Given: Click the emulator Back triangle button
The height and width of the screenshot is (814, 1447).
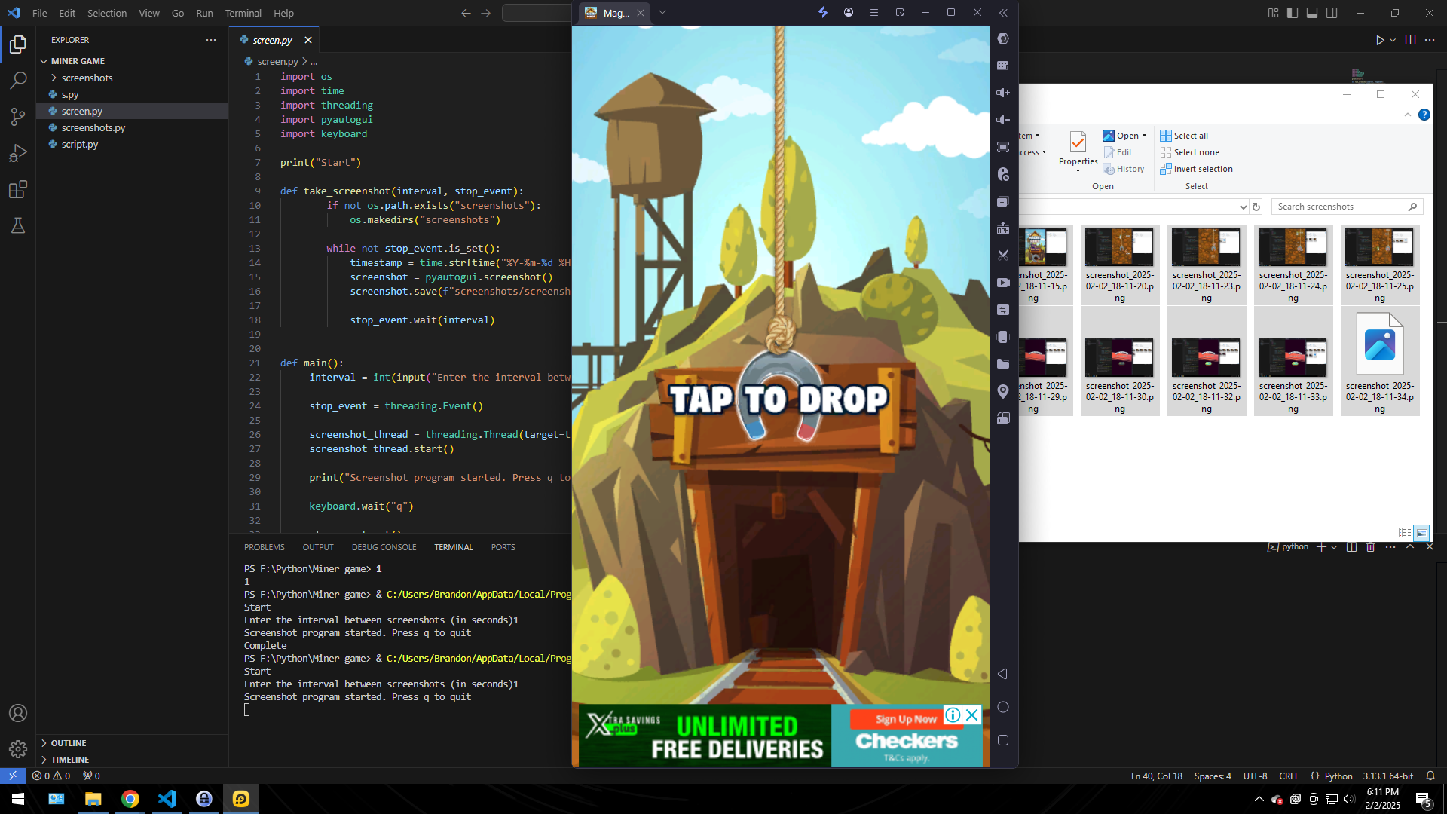Looking at the screenshot, I should click(x=1003, y=674).
